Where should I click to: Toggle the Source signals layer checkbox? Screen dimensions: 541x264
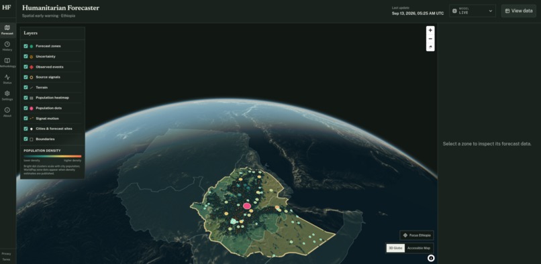[x=26, y=77]
